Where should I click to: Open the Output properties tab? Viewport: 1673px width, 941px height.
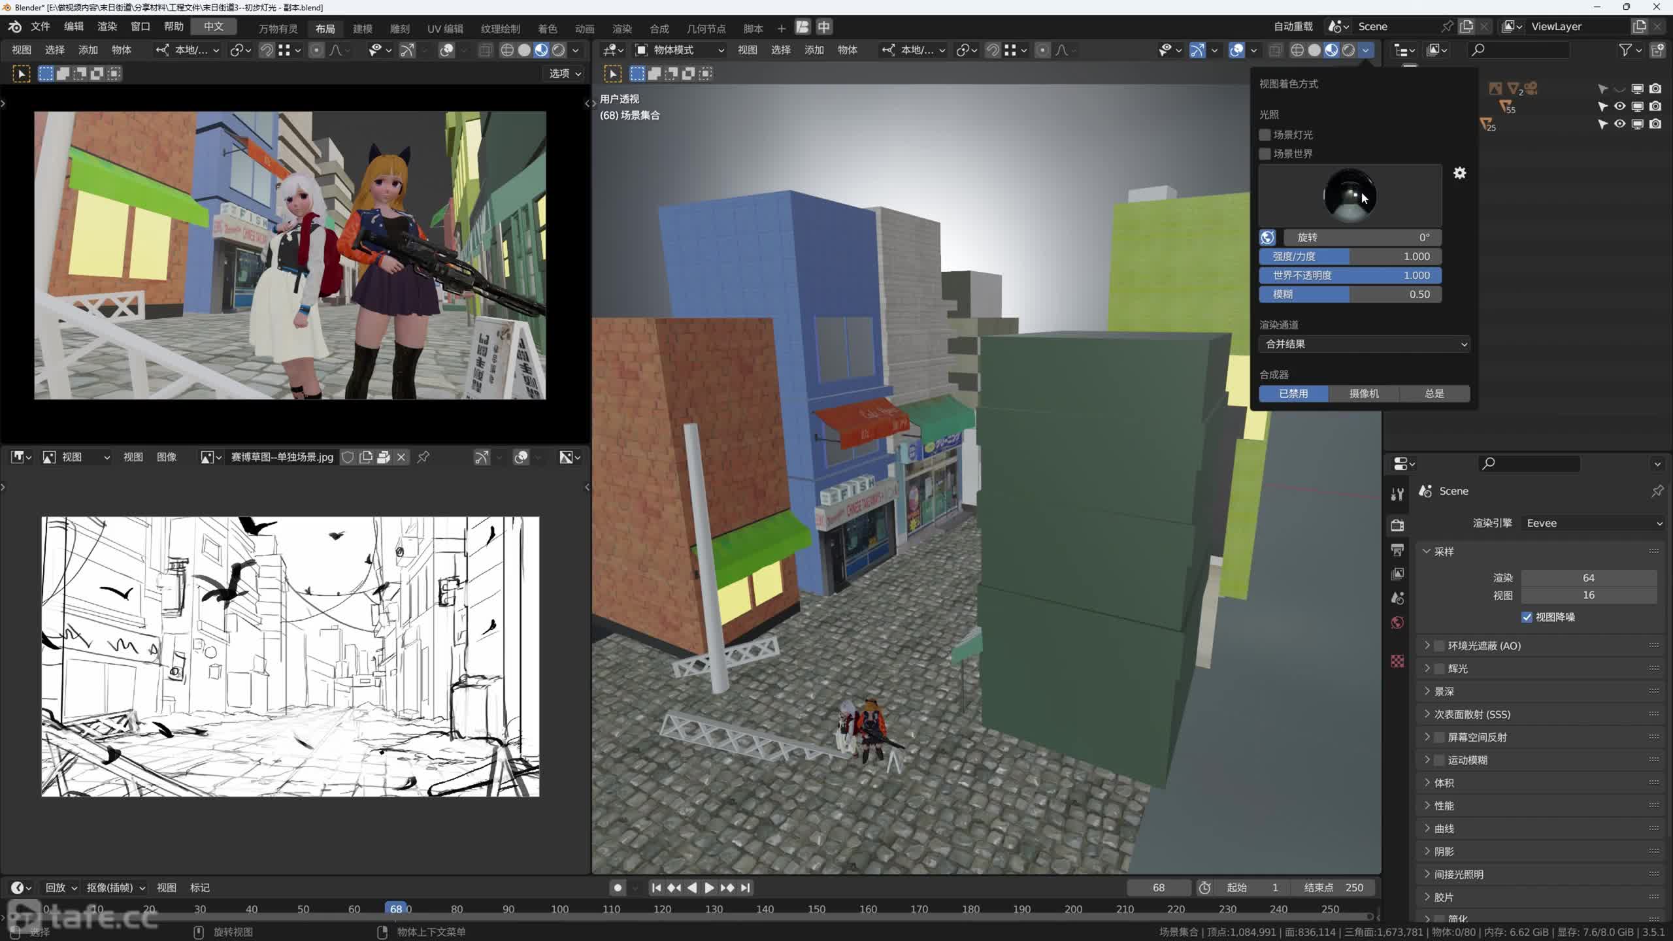pos(1397,550)
